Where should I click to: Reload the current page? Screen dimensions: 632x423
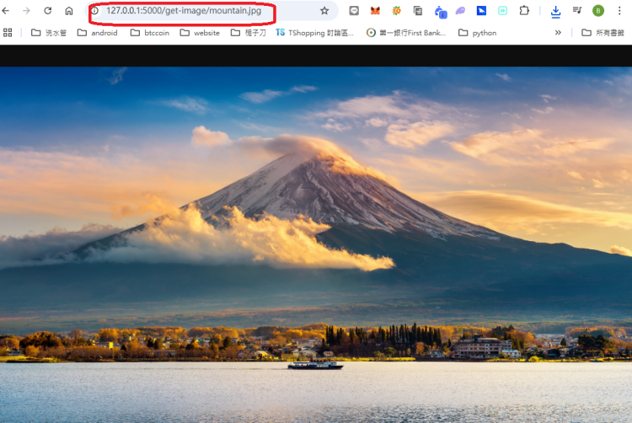tap(47, 11)
